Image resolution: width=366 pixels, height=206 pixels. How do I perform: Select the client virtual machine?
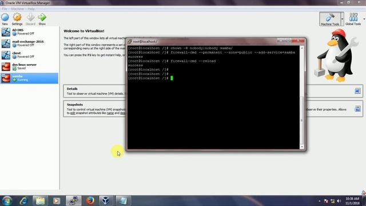29,55
